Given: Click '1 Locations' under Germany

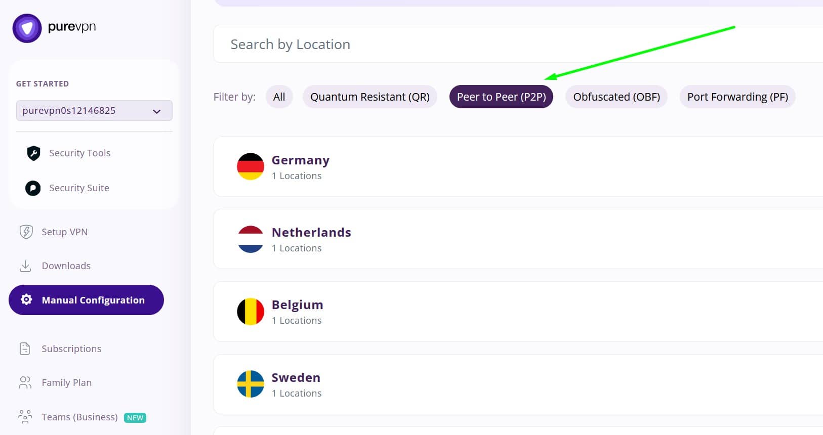Looking at the screenshot, I should (x=297, y=176).
